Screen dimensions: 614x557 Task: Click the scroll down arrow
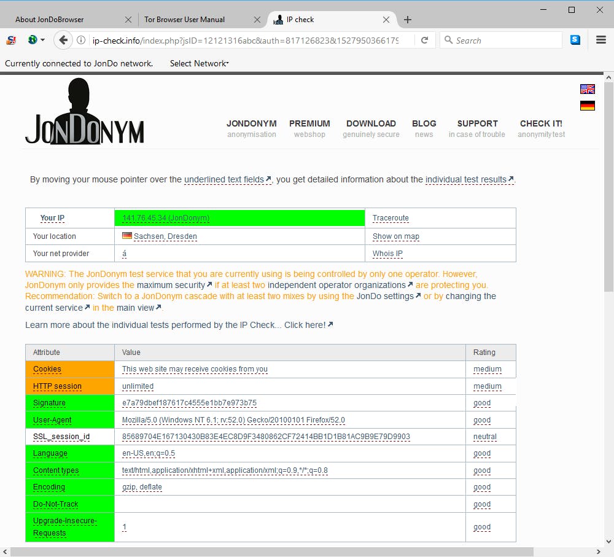click(608, 542)
